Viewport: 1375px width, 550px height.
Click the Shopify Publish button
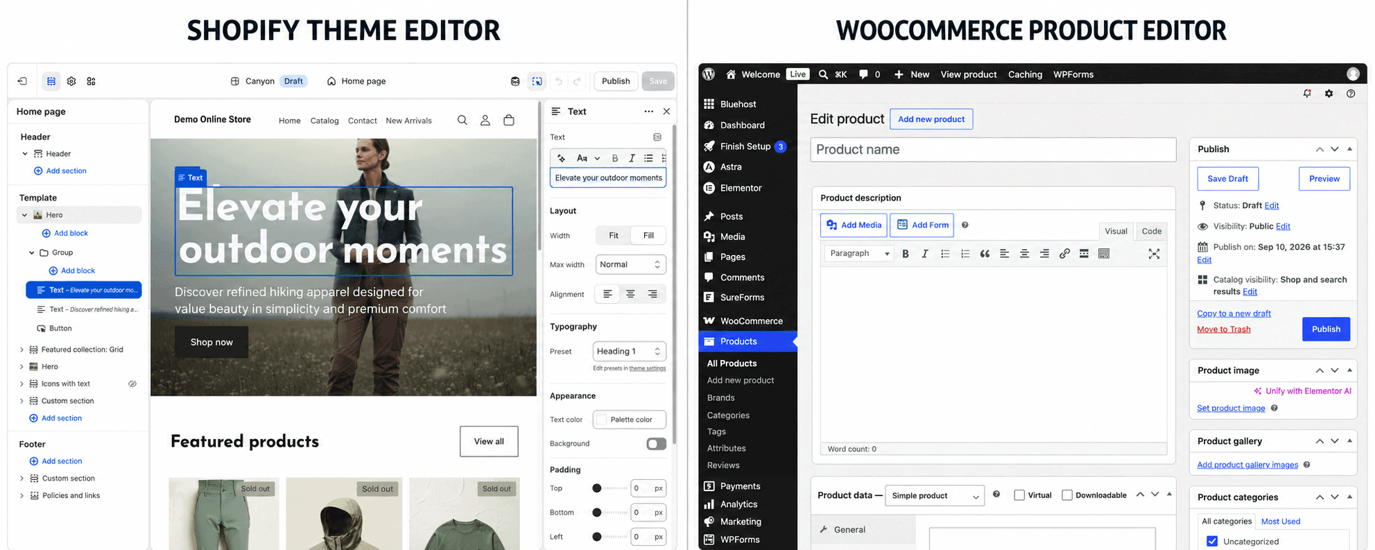click(616, 81)
